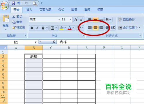Select row 10 header
Image resolution: width=144 pixels, height=104 pixels.
tap(3, 92)
